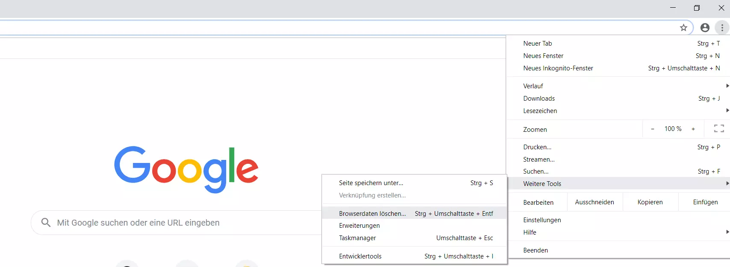Select Browserdaten löschen from submenu
The height and width of the screenshot is (267, 730).
click(372, 214)
